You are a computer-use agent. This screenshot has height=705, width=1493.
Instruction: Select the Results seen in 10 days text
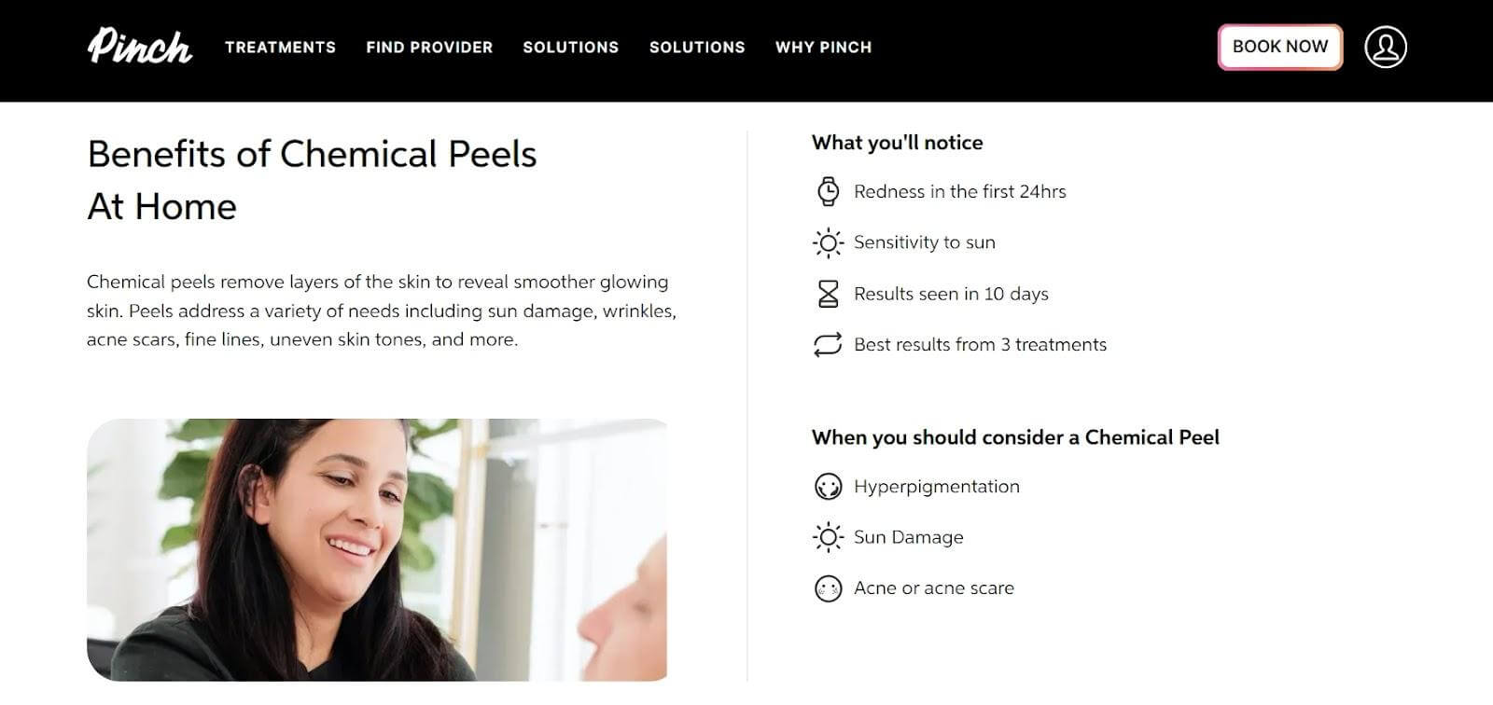pos(951,294)
